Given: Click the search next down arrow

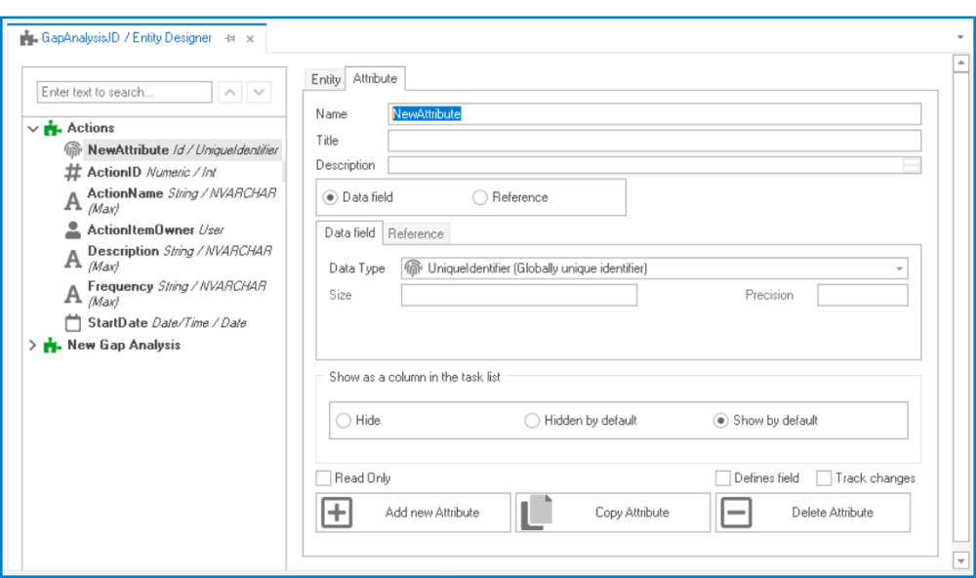Looking at the screenshot, I should point(259,92).
